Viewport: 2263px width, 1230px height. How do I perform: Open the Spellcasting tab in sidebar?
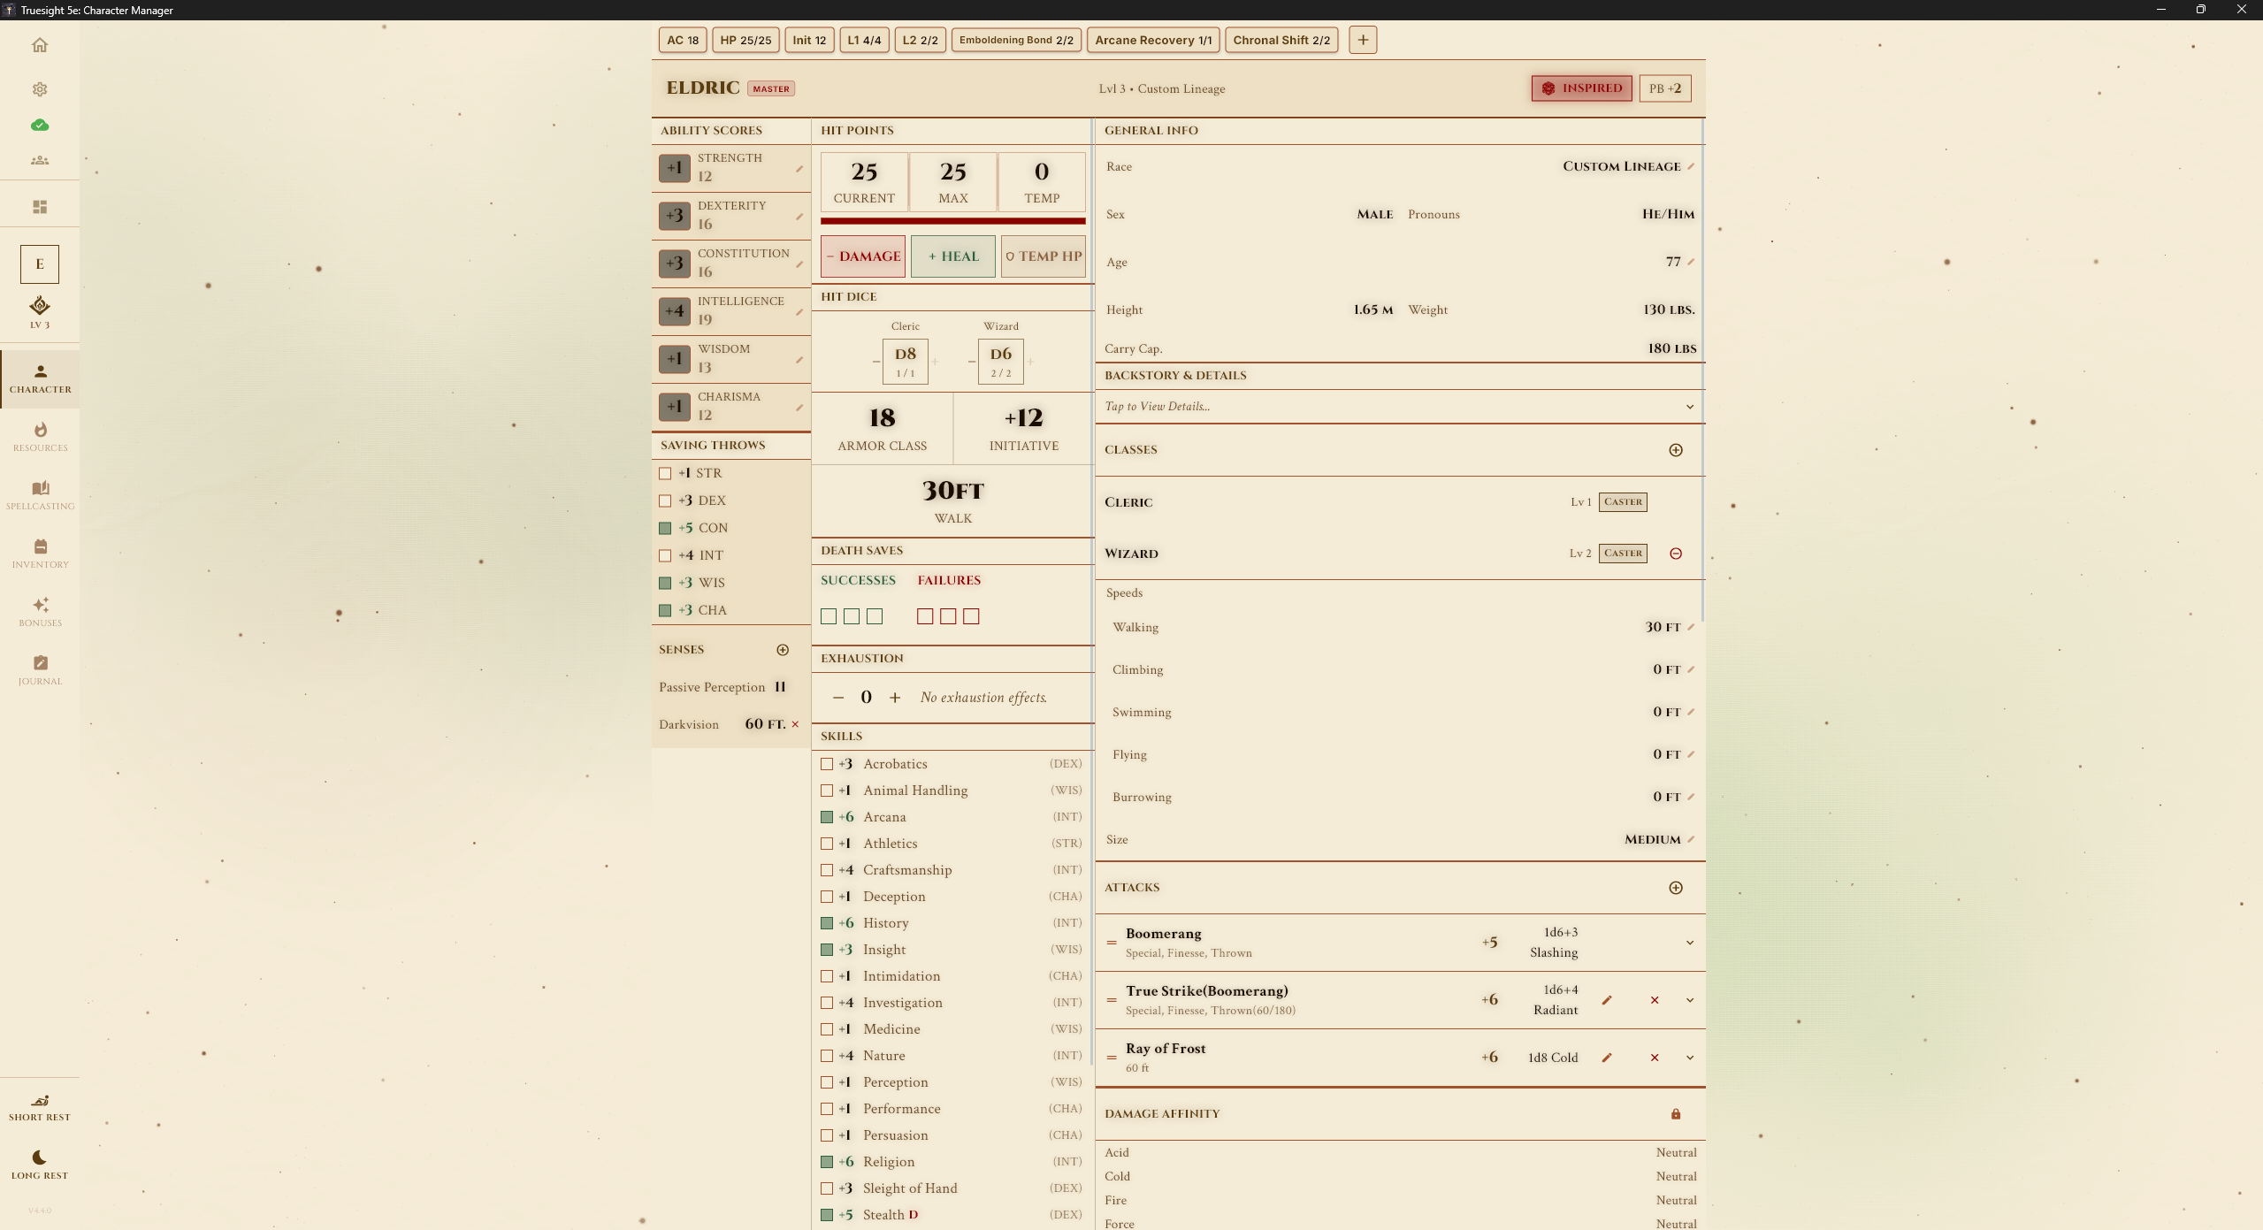click(x=40, y=494)
